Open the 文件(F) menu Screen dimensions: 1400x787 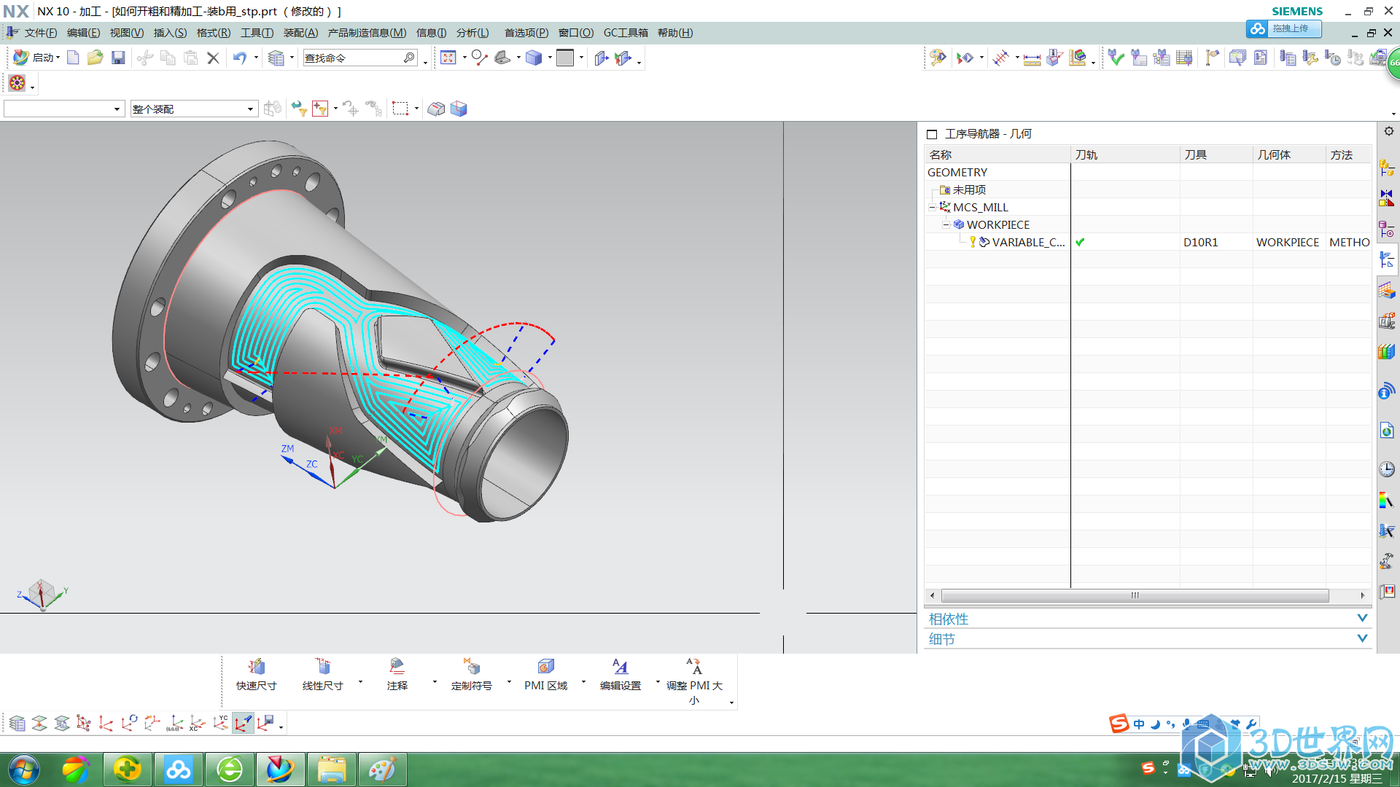[x=40, y=33]
